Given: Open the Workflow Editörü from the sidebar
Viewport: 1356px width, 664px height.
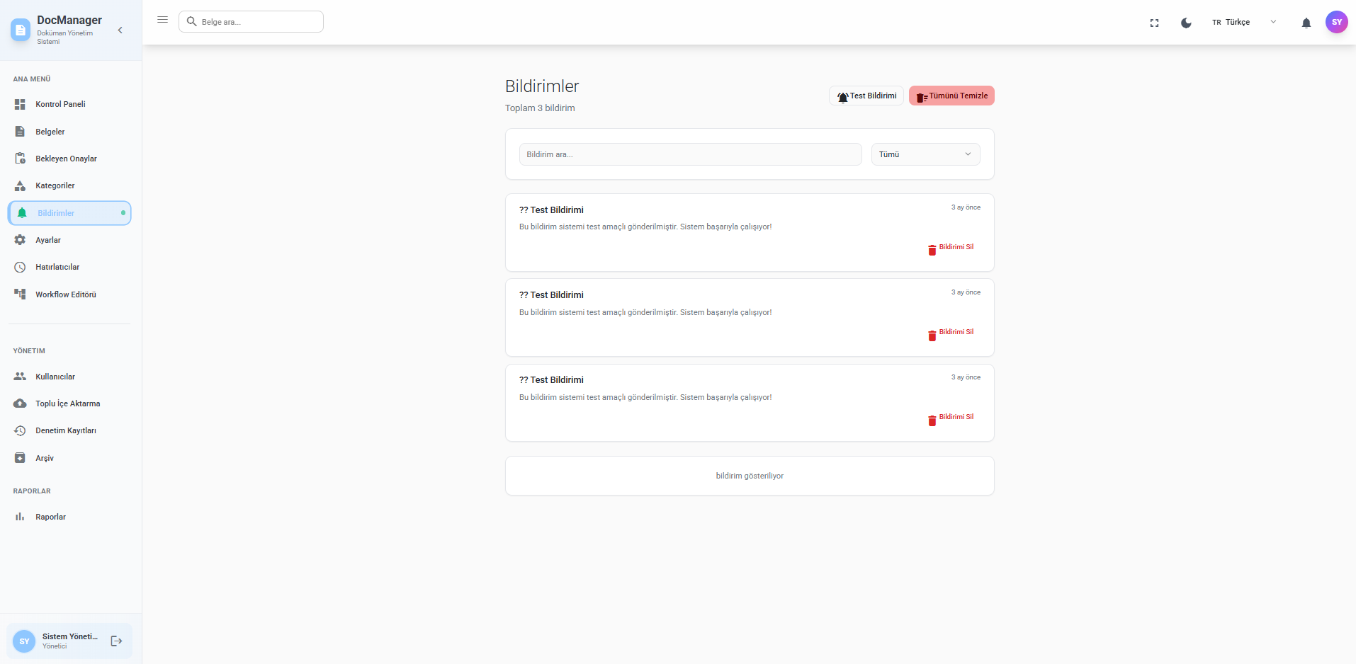Looking at the screenshot, I should (66, 294).
